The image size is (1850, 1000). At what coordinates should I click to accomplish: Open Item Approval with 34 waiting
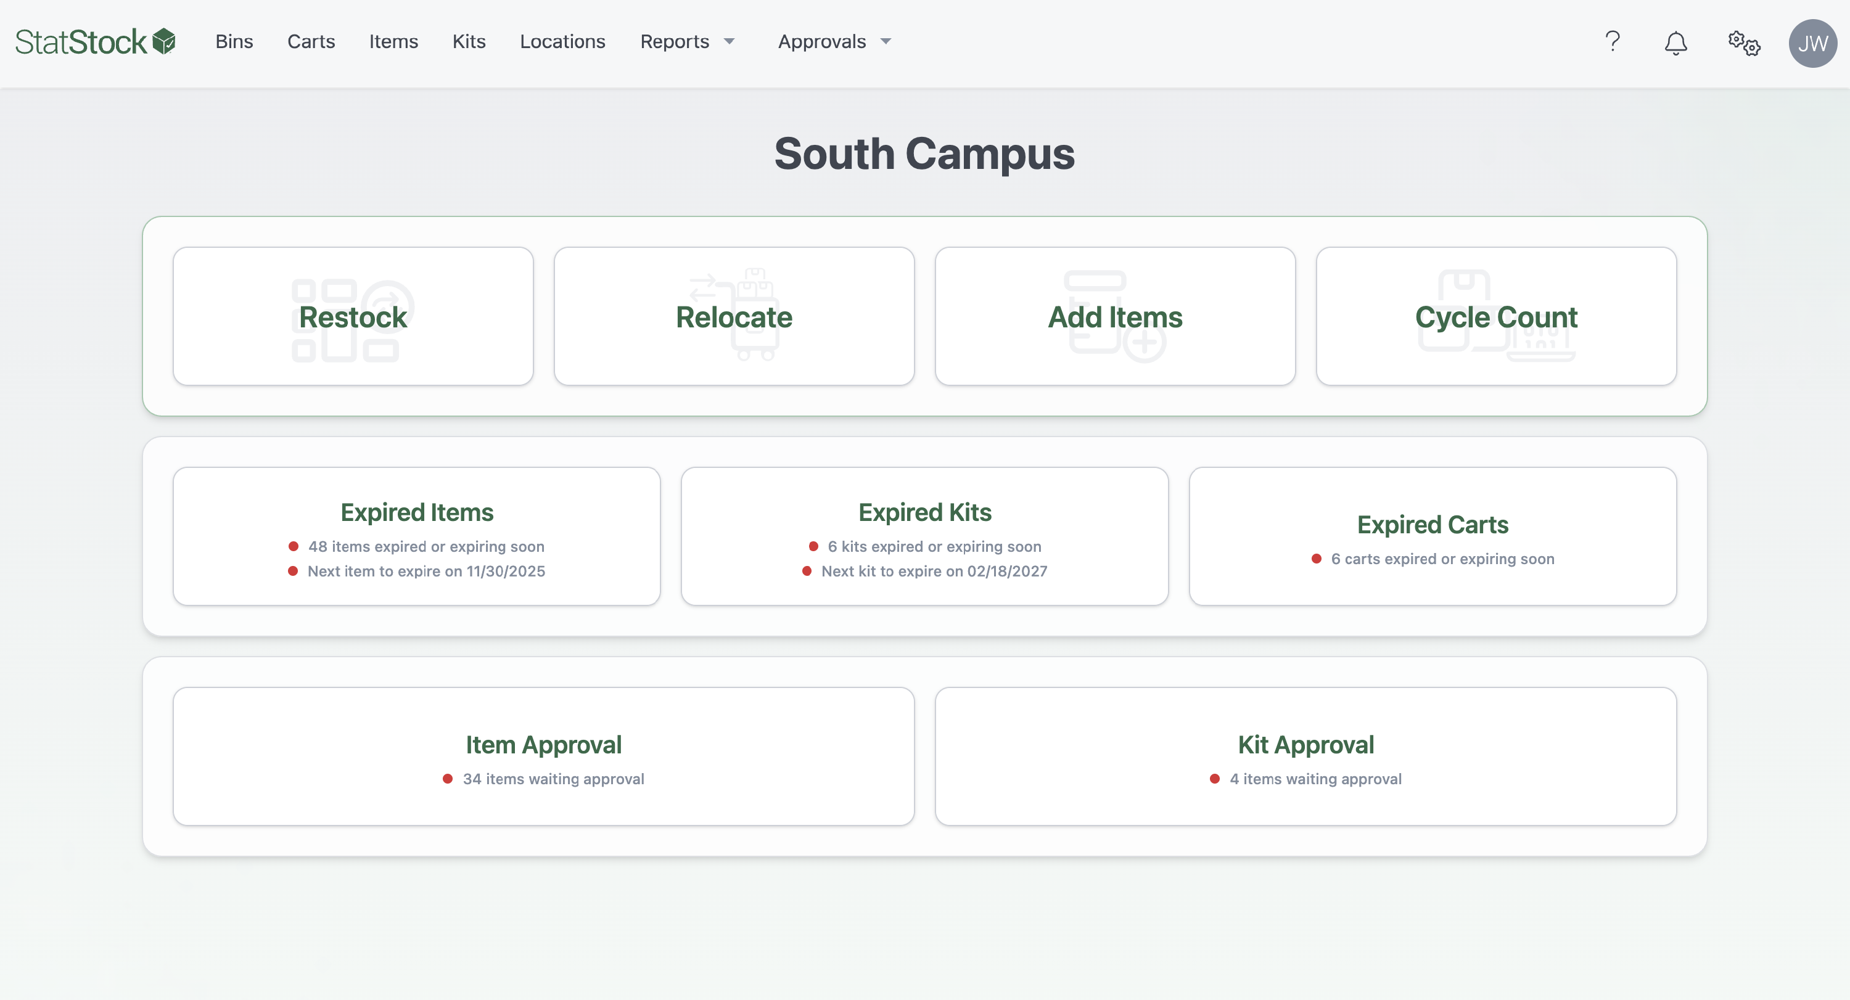pos(543,756)
